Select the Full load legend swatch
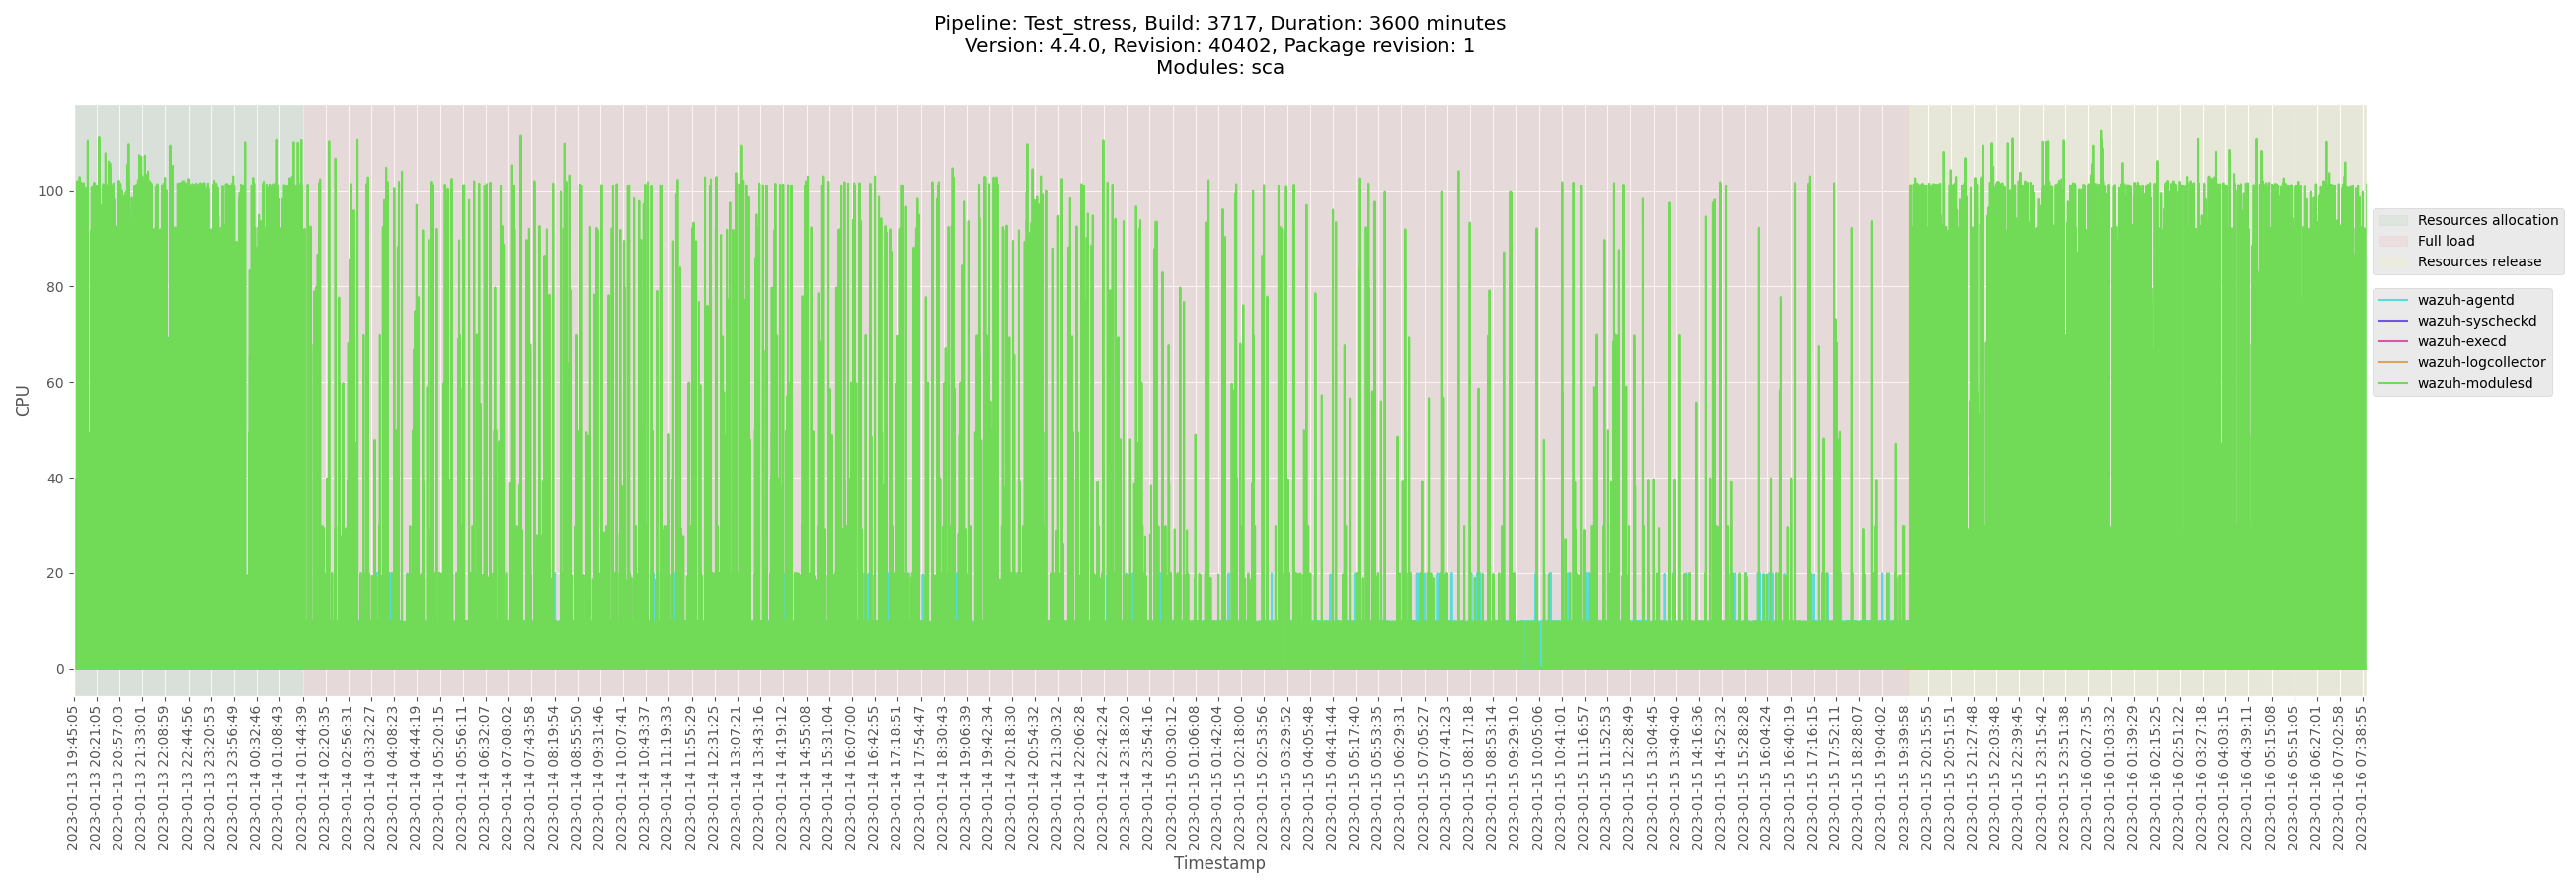The height and width of the screenshot is (888, 2567). [2392, 241]
